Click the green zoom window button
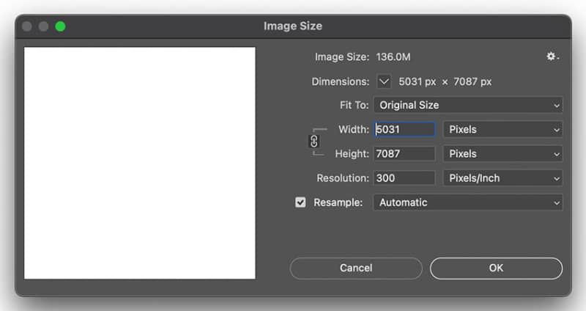 60,26
